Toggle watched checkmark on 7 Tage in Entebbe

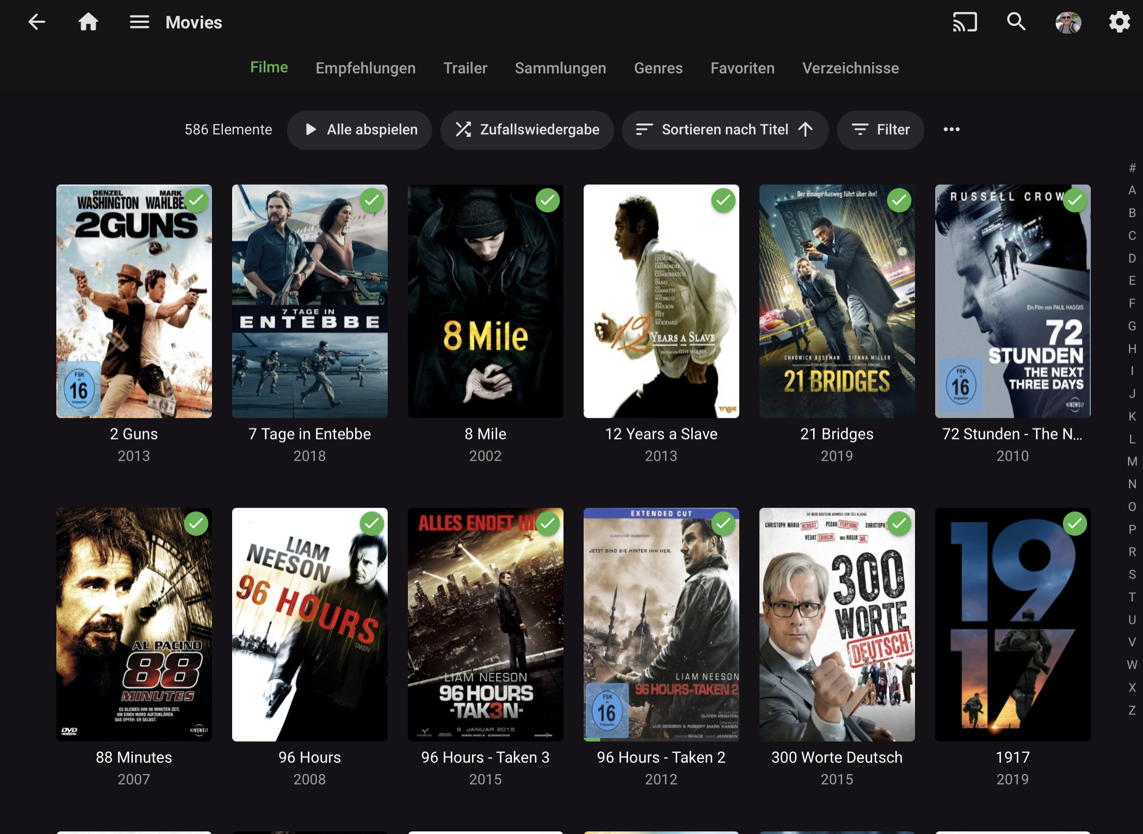[x=372, y=201]
